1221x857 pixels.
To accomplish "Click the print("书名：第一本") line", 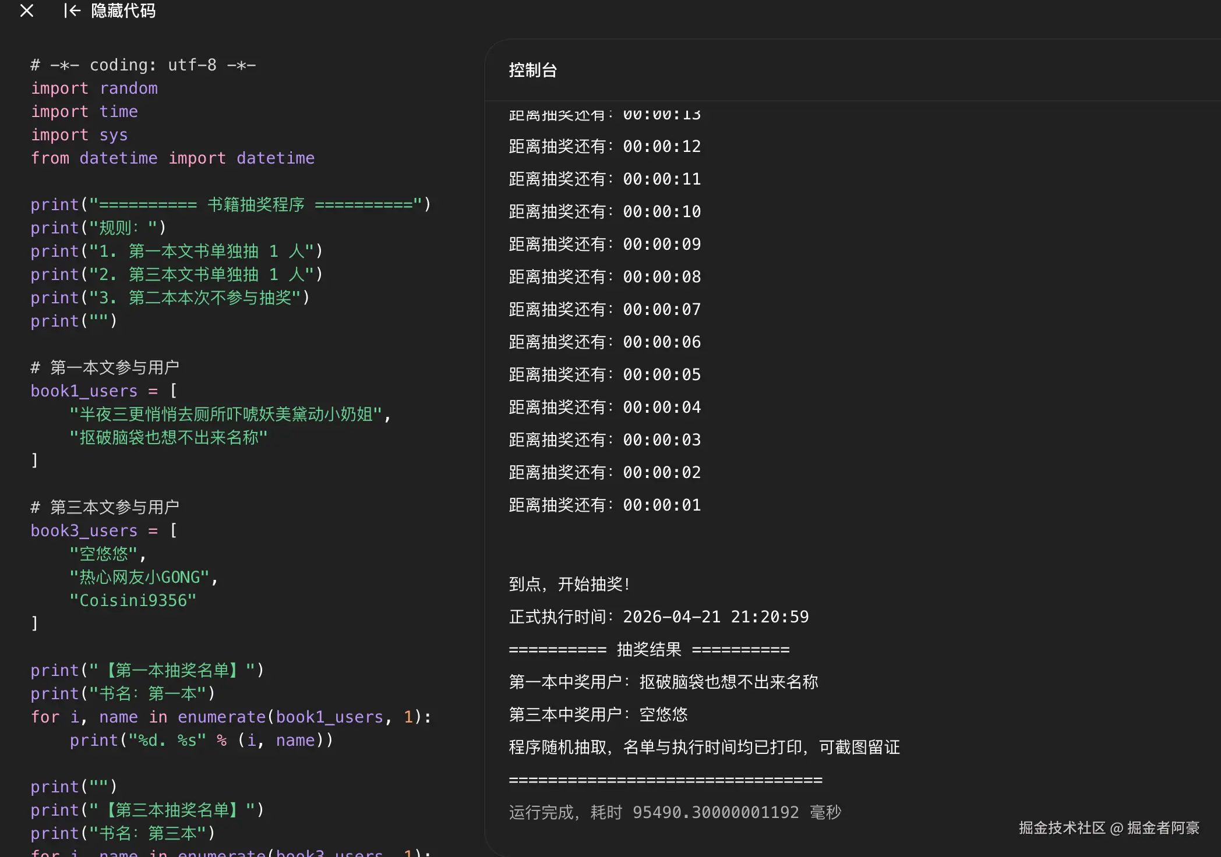I will click(123, 694).
